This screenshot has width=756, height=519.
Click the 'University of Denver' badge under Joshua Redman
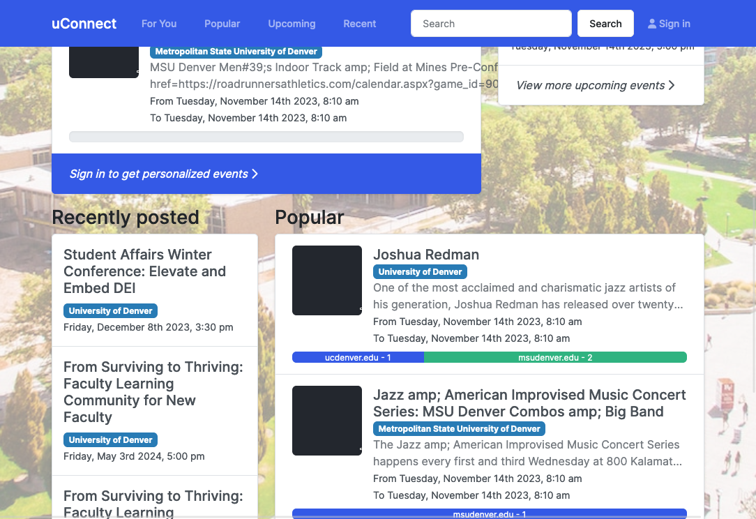coord(420,271)
